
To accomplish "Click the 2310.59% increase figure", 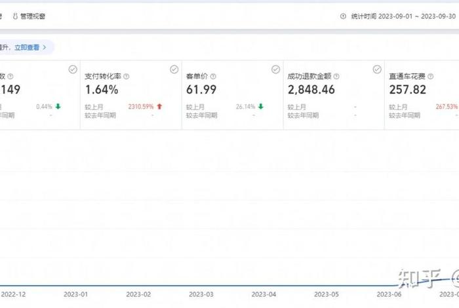I will pos(141,106).
